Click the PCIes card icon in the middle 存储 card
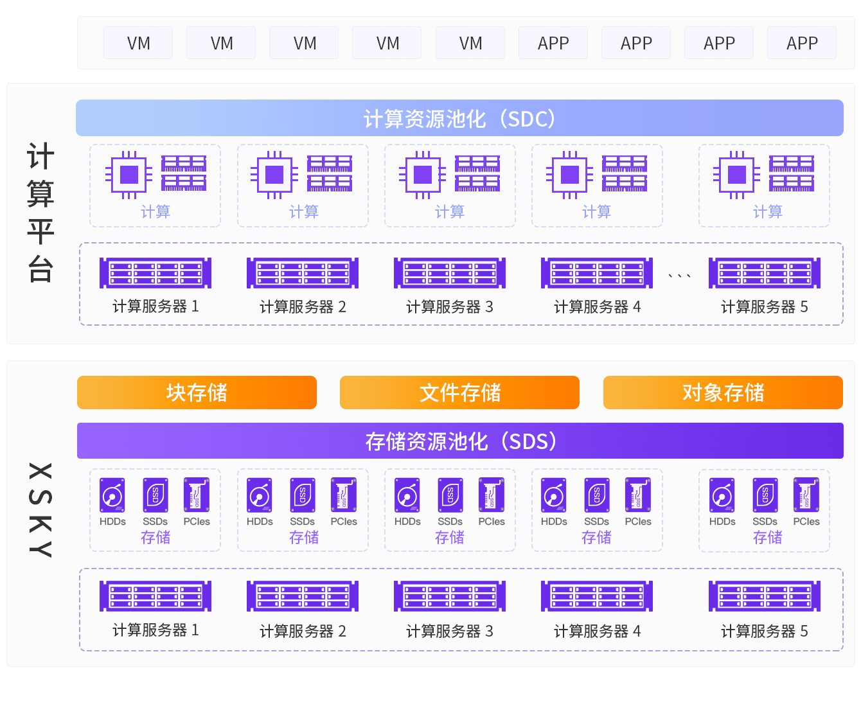The width and height of the screenshot is (861, 715). pos(492,495)
